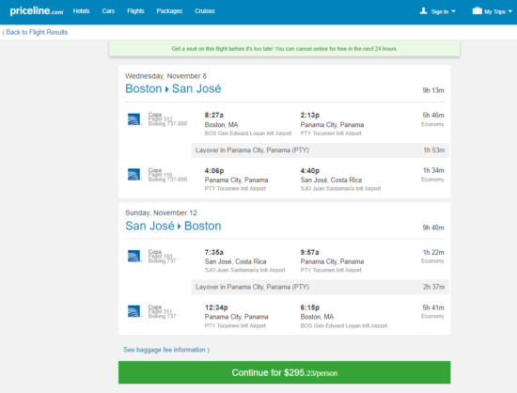The image size is (517, 393).
Task: Click the 5h 46m flight duration
Action: coord(433,115)
